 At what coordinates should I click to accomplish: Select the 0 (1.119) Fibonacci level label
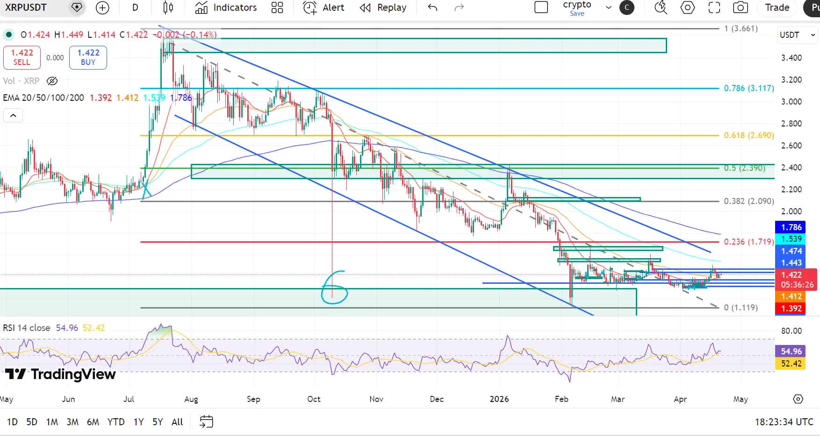point(741,308)
